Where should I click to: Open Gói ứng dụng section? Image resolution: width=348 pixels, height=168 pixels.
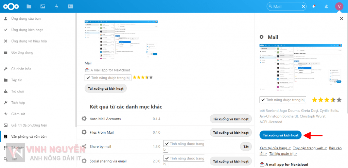[x=22, y=52]
